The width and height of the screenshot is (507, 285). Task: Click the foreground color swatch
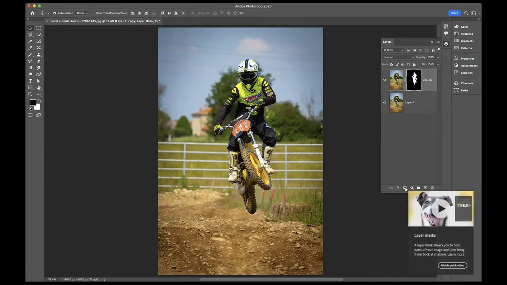32,103
